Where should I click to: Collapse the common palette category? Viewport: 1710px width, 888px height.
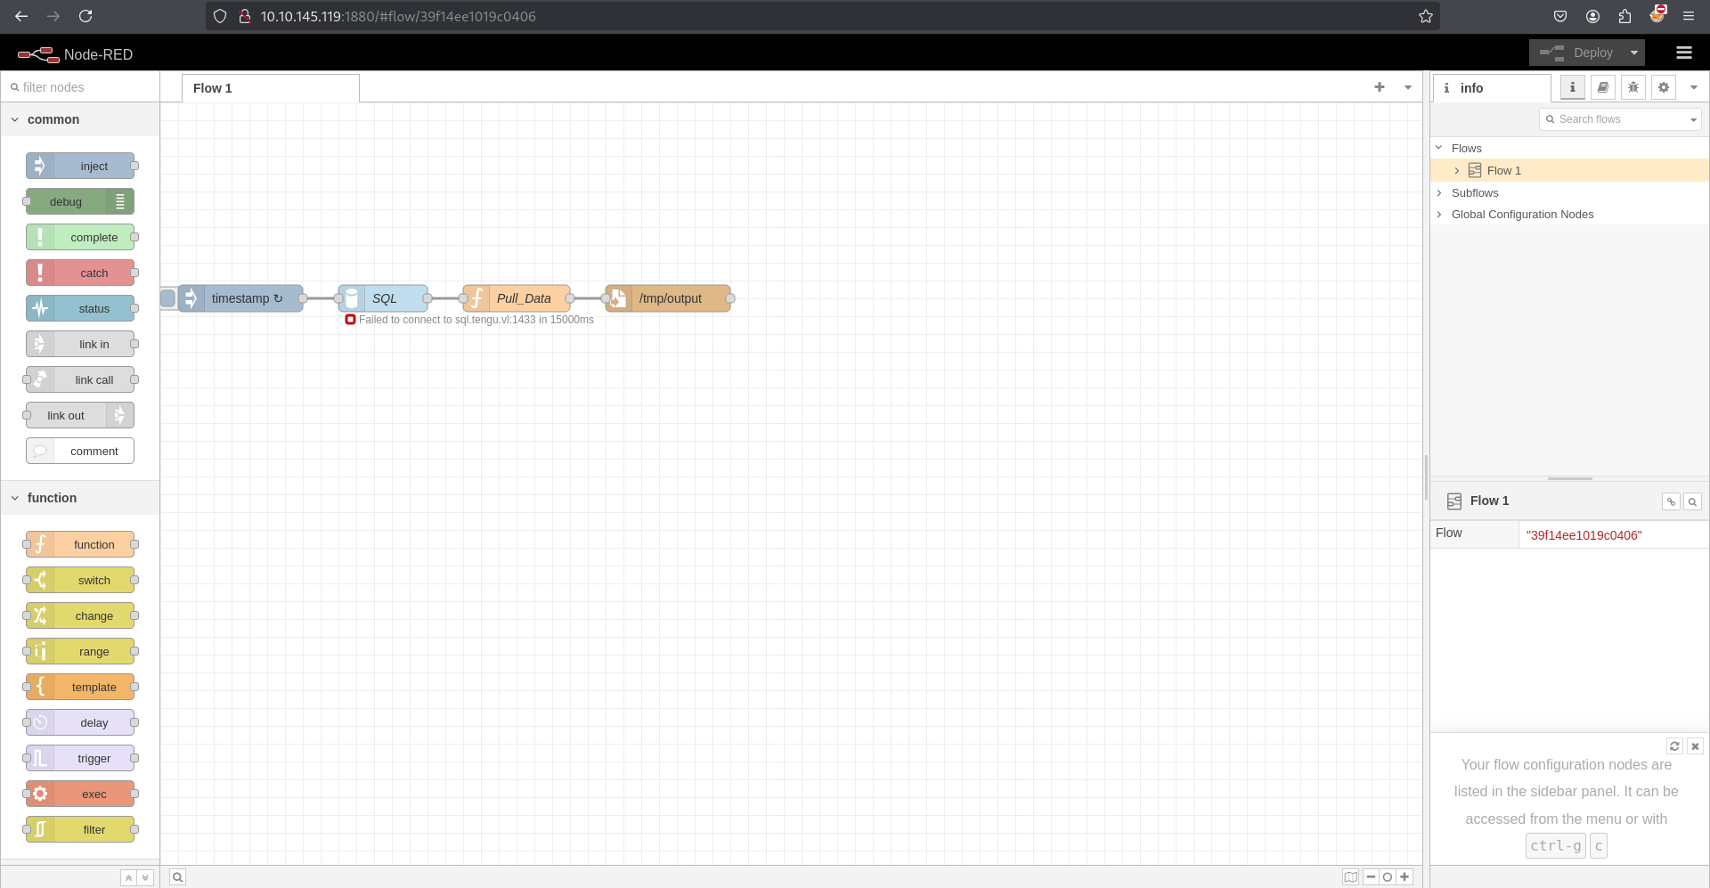[x=15, y=119]
